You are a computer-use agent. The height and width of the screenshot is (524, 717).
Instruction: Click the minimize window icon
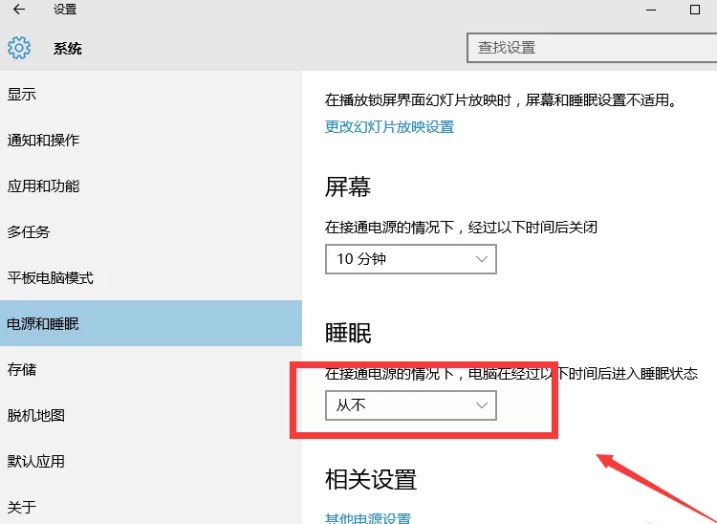pyautogui.click(x=651, y=11)
